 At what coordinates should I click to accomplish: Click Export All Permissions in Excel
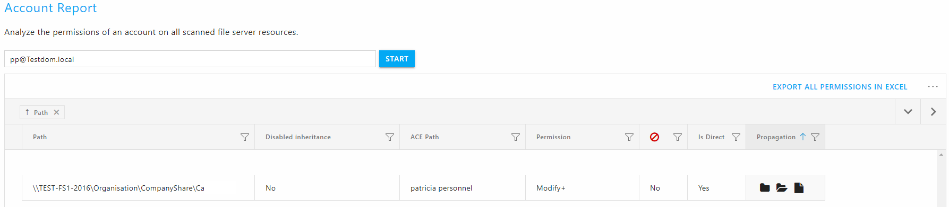pos(840,87)
